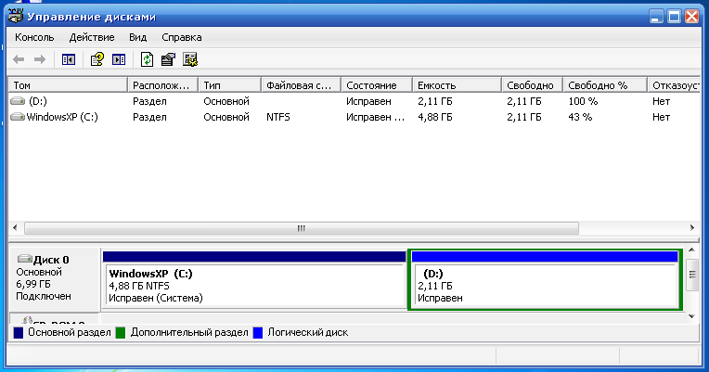Sort by the Отказоуст column header

674,85
